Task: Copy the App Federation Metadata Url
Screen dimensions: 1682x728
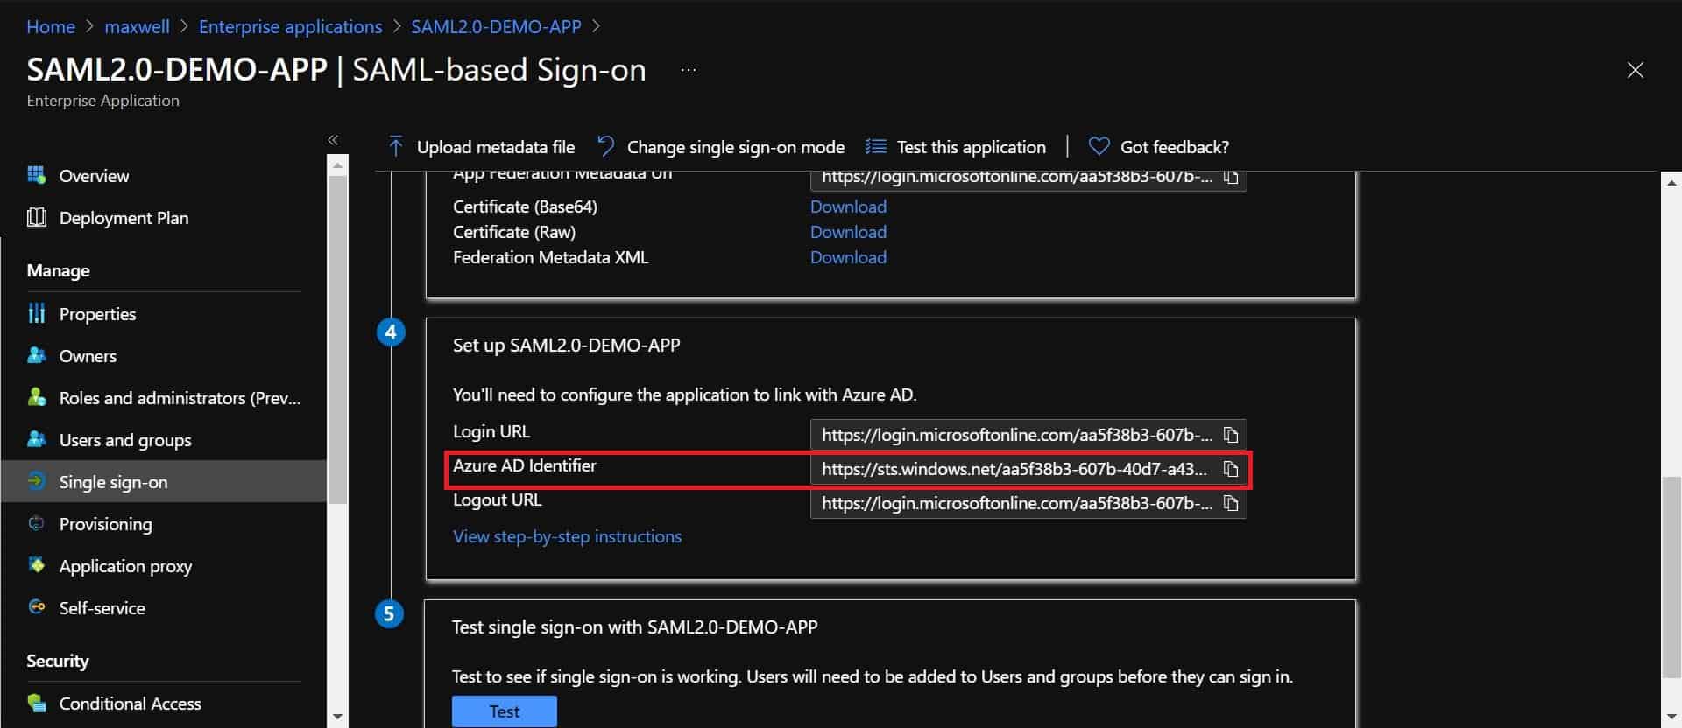Action: pyautogui.click(x=1231, y=177)
